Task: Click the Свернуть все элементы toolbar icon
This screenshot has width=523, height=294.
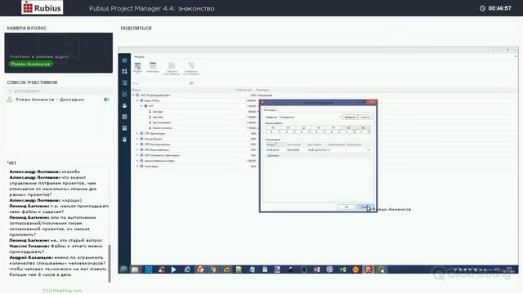Action: tap(172, 69)
